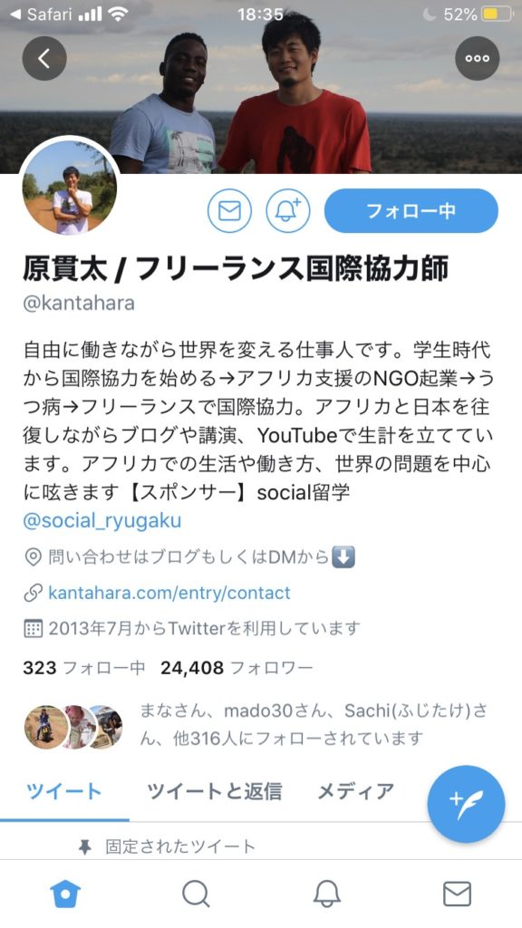The width and height of the screenshot is (522, 928).
Task: Open Messages envelope in bottom bar
Action: 457,894
